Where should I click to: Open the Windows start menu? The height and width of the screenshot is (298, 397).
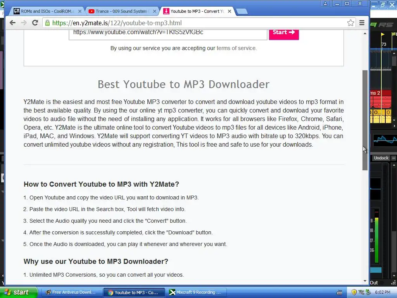point(18,292)
